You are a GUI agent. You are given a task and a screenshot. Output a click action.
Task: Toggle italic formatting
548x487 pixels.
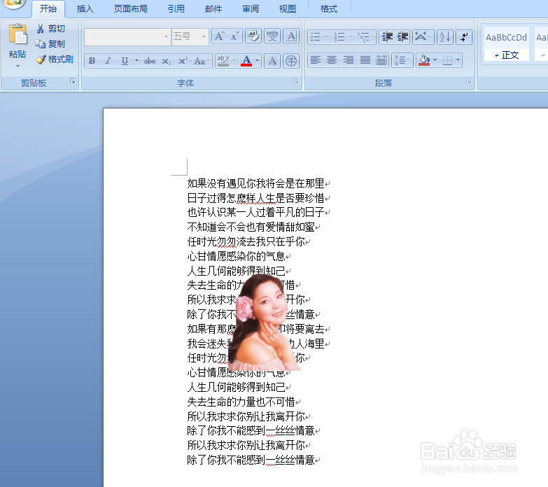[x=108, y=61]
